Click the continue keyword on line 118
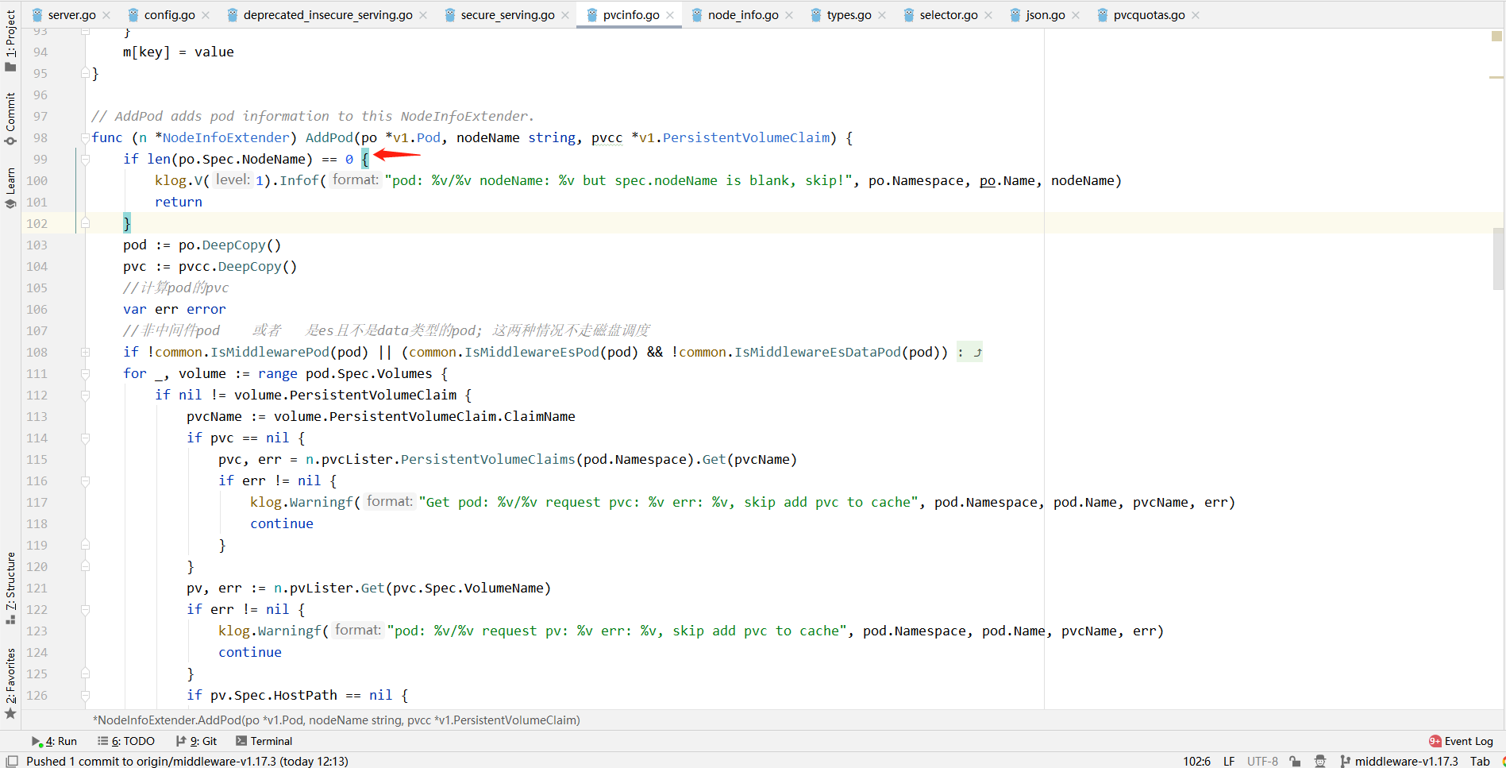The image size is (1506, 768). (x=282, y=523)
